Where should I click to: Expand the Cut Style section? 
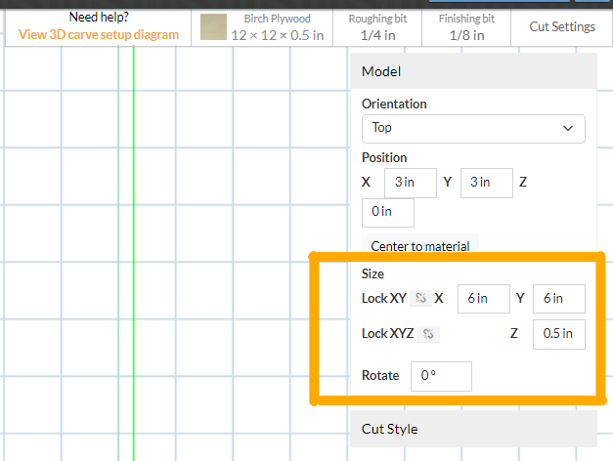coord(472,428)
